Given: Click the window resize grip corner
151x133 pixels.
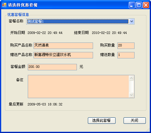Looking at the screenshot, I should [x=148, y=130].
